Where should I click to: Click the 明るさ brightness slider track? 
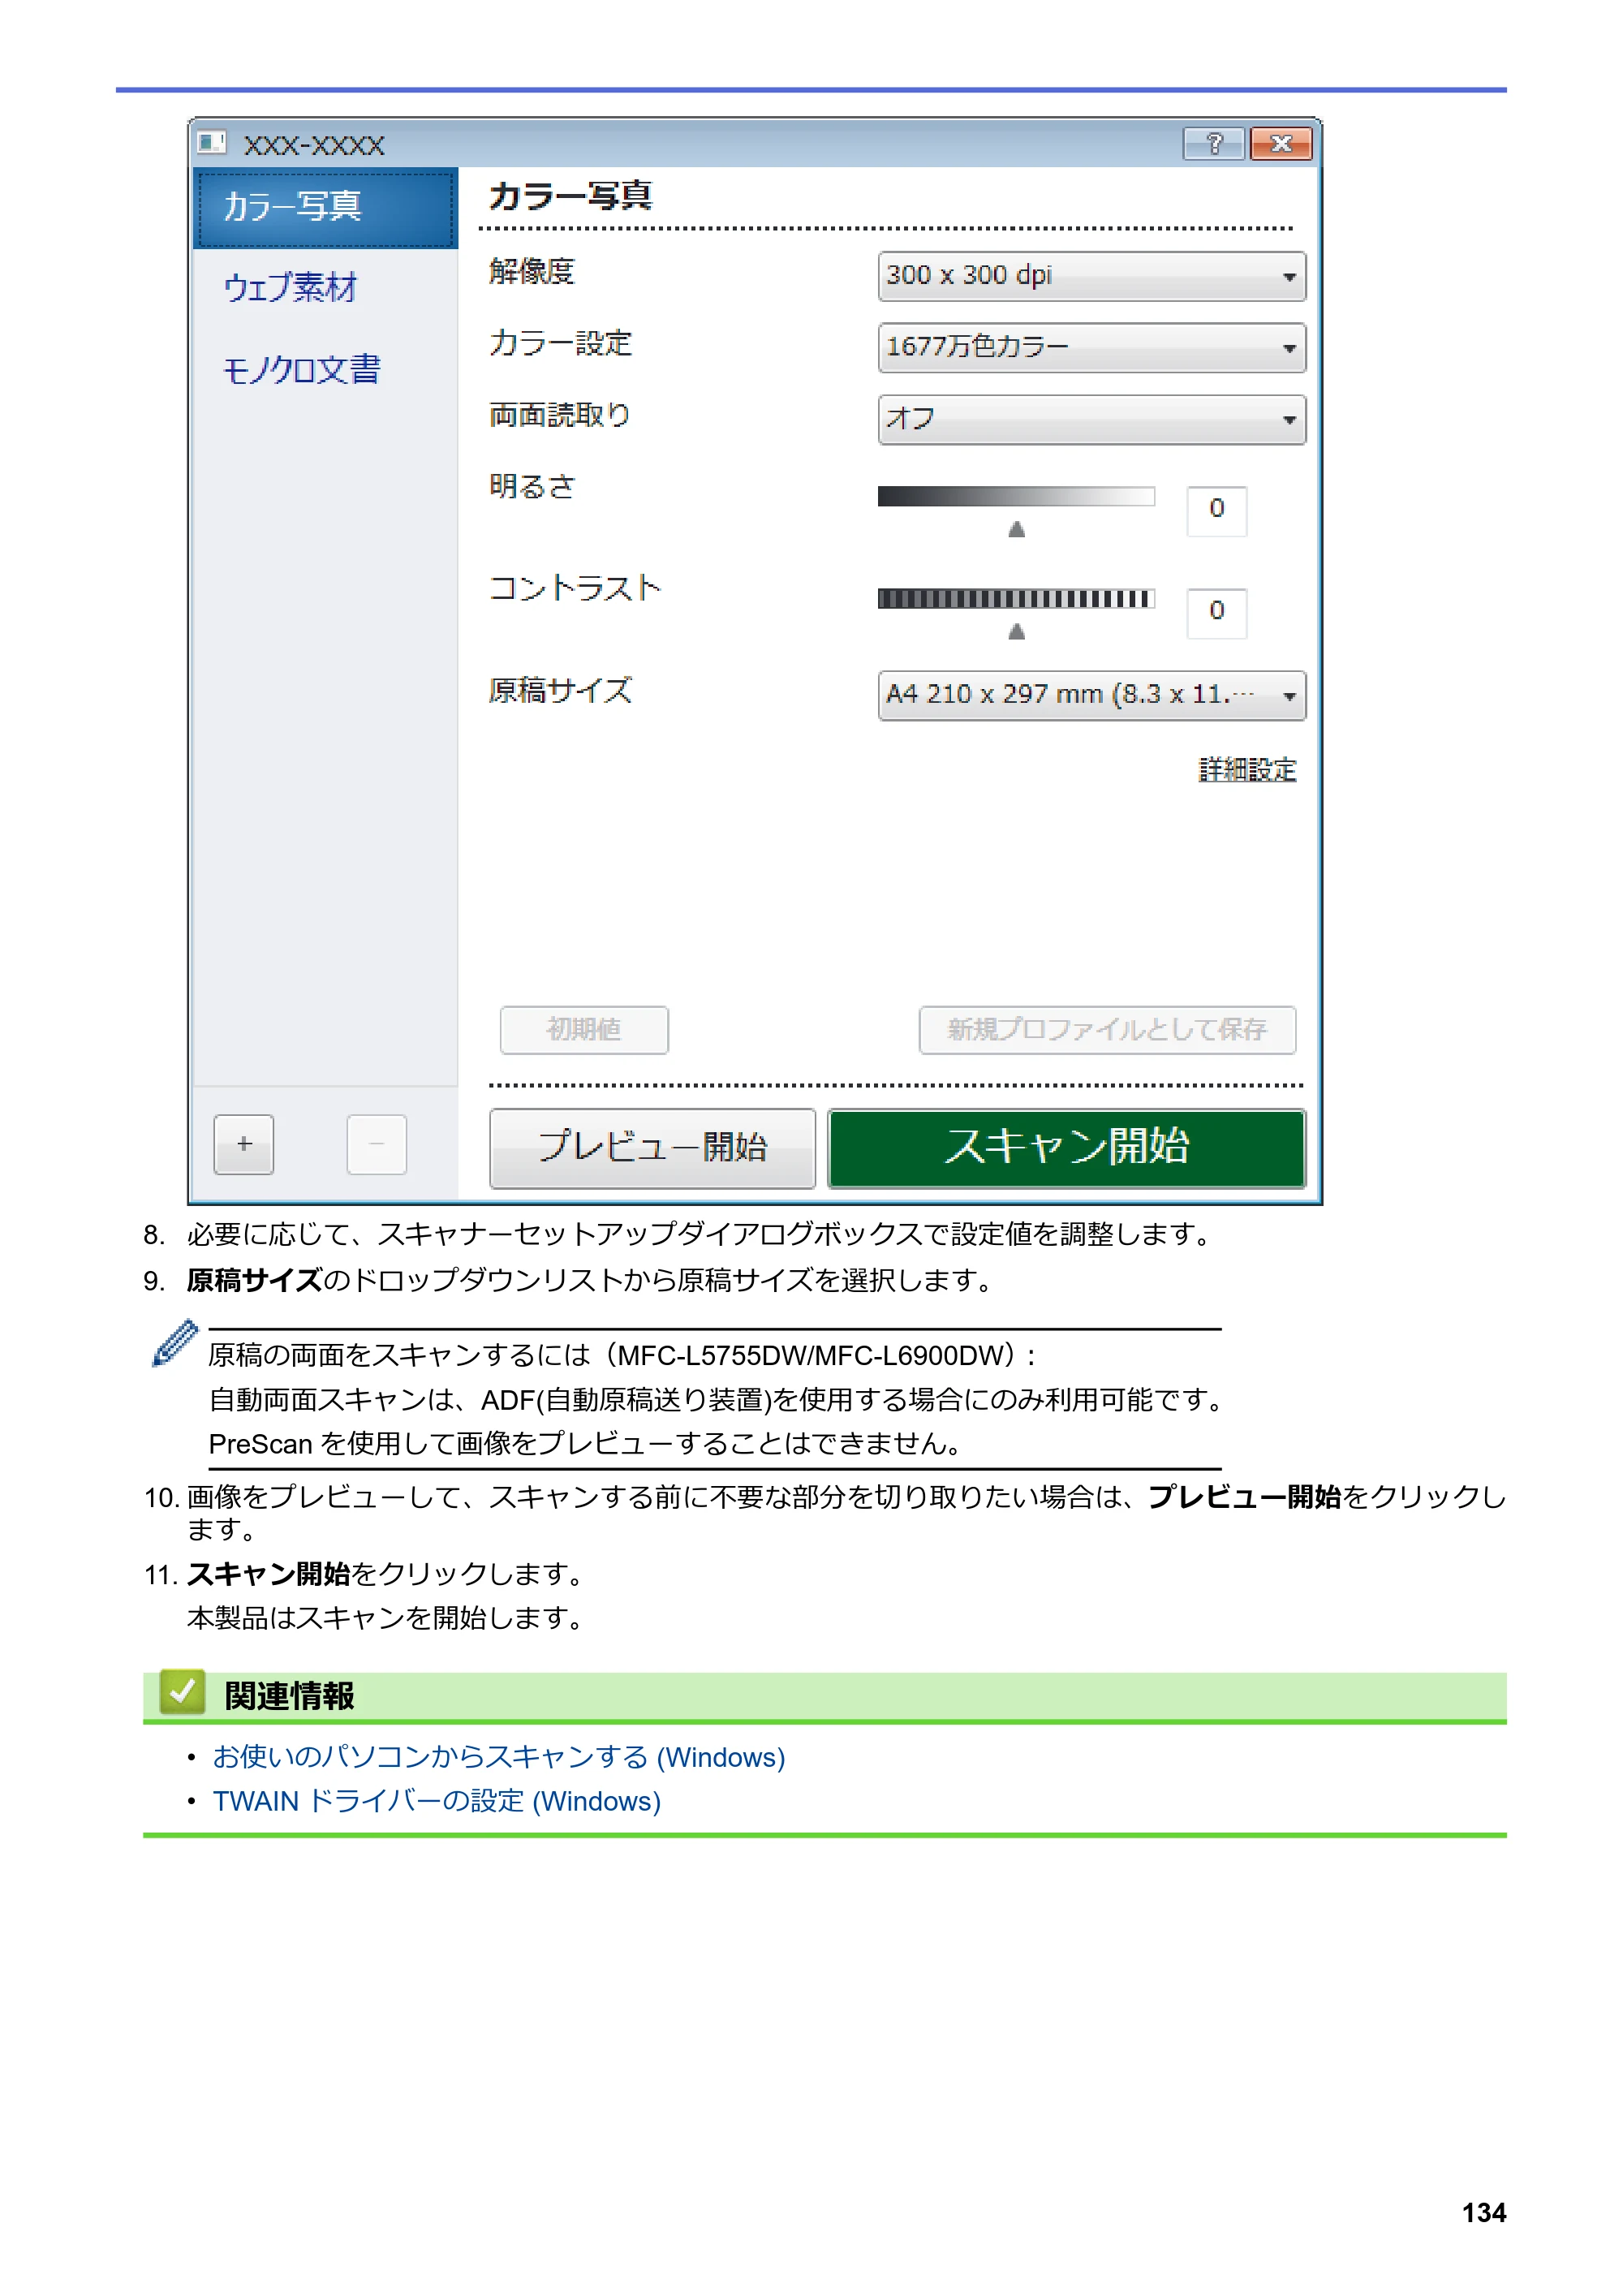[1016, 496]
